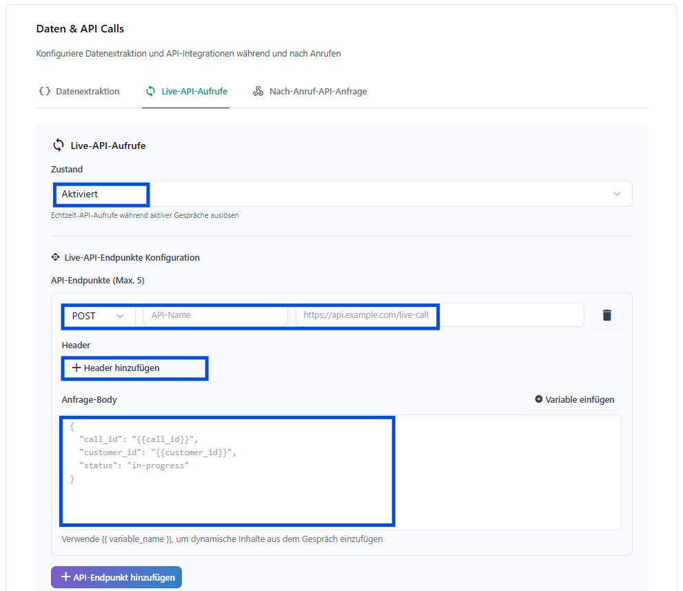The image size is (683, 591).
Task: Click the plus-circle icon on Variable einfügen
Action: 539,399
